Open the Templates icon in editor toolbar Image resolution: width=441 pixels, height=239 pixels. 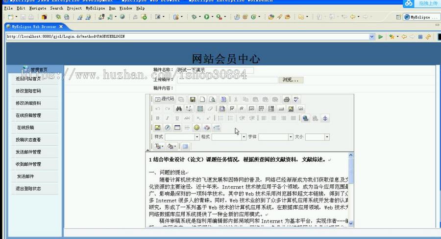(223, 99)
